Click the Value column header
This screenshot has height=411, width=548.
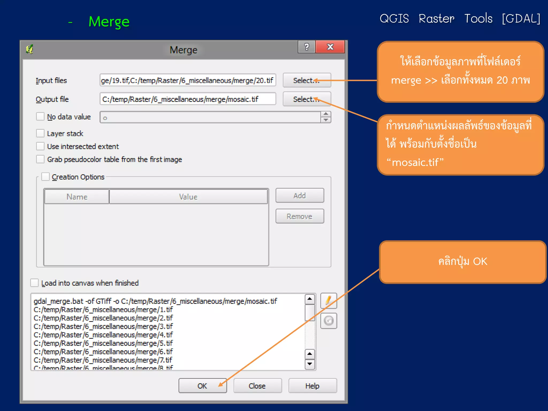pyautogui.click(x=188, y=197)
